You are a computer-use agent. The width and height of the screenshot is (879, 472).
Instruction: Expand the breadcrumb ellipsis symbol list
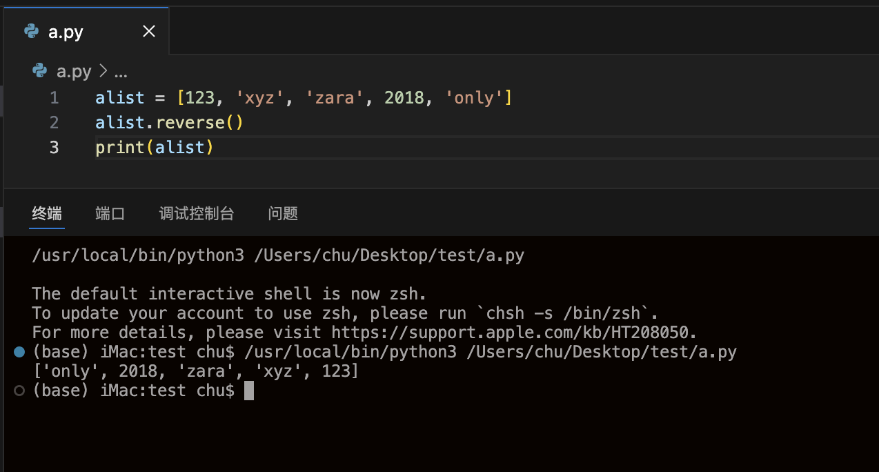(121, 71)
